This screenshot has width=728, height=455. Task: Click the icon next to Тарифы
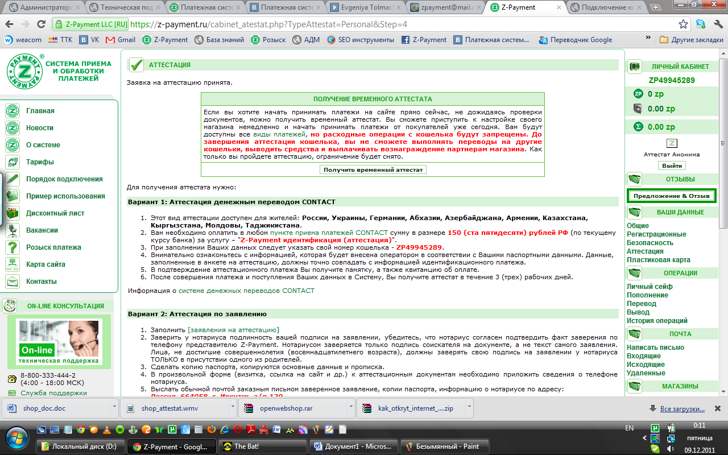click(x=13, y=162)
